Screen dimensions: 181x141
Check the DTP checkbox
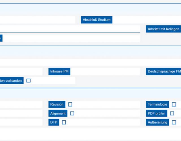point(64,122)
